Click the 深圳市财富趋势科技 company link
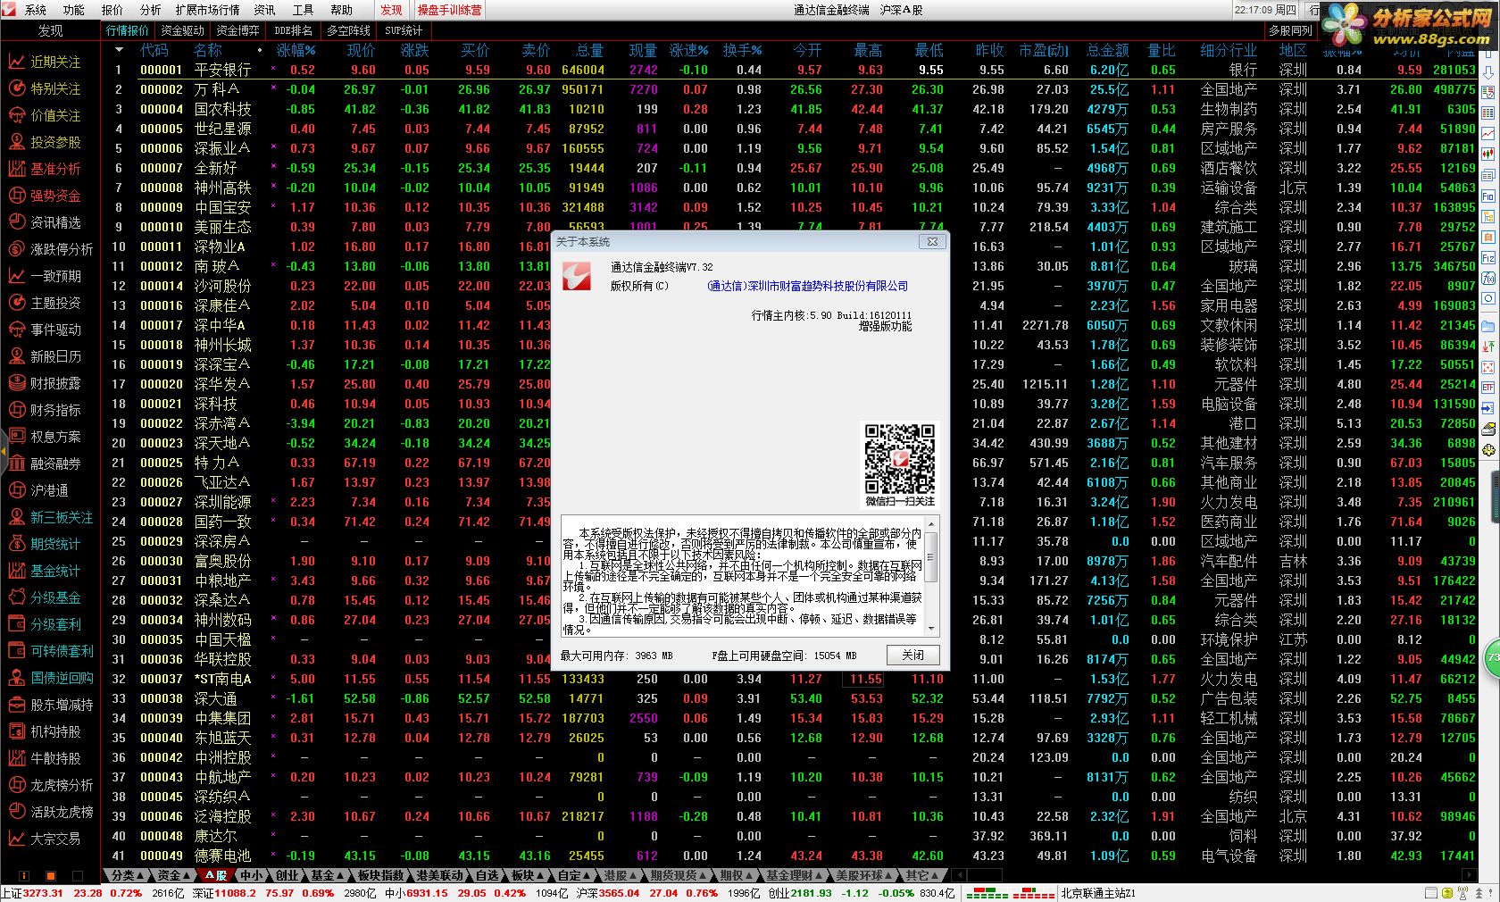 [807, 286]
